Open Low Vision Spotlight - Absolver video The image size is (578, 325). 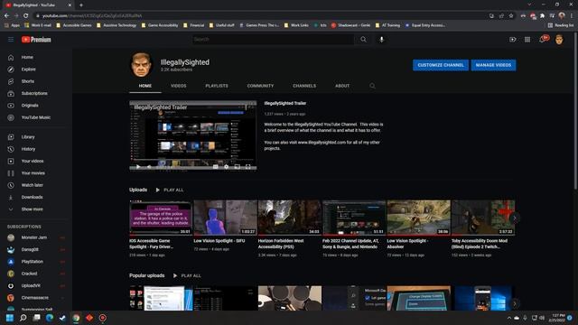click(x=418, y=218)
